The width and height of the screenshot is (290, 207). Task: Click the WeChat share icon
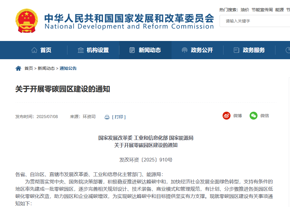point(253,116)
